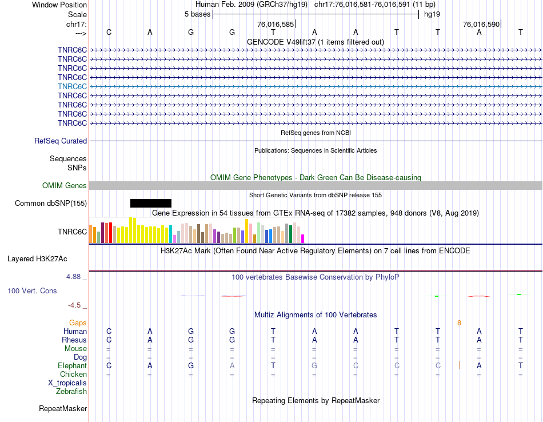Click the SNPs label under Sequences
Viewport: 543px width, 422px height.
point(77,168)
